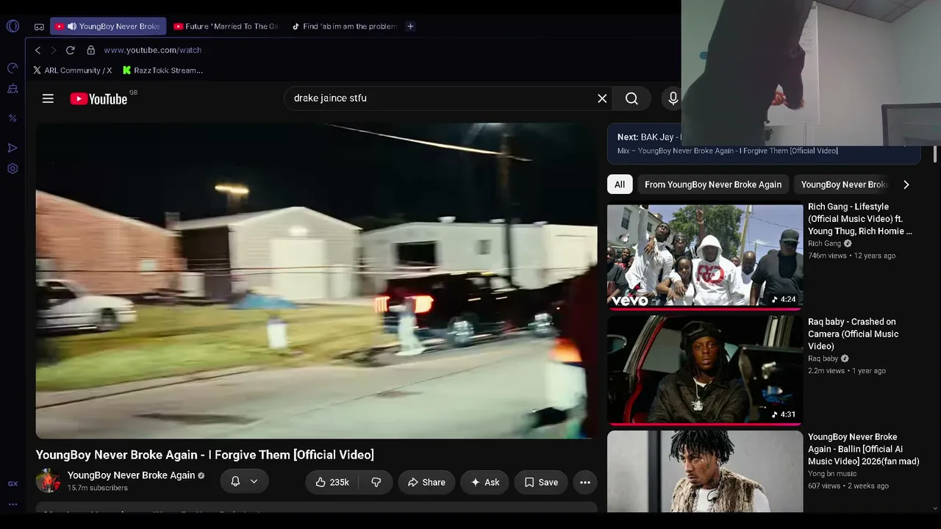Click the "607 views • 2 weeks ago" text

tap(848, 486)
